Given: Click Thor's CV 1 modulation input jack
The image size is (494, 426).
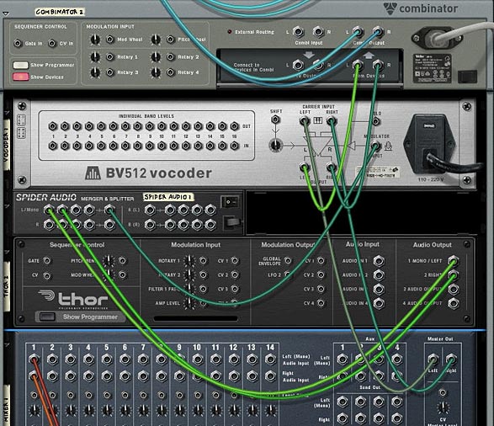Looking at the screenshot, I should 235,261.
